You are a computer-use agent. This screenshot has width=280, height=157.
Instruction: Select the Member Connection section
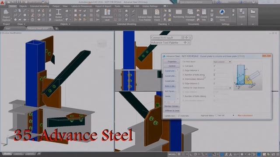(x=172, y=106)
